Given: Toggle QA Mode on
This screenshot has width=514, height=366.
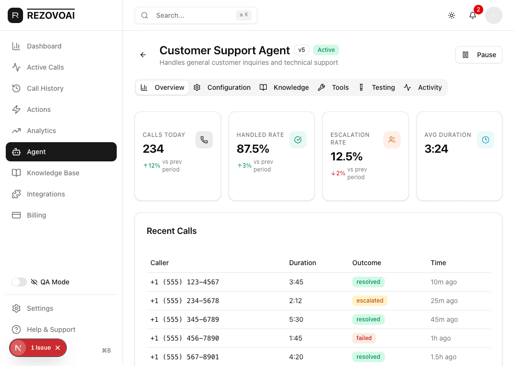Looking at the screenshot, I should 19,282.
